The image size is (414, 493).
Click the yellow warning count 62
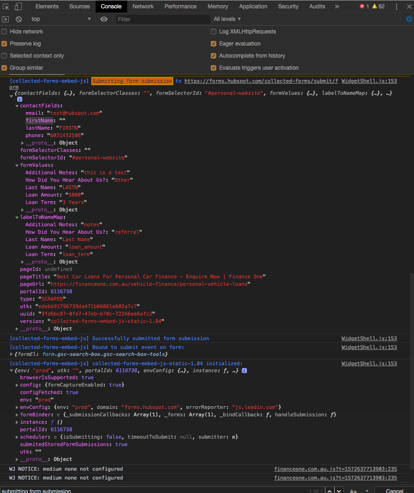coord(379,7)
